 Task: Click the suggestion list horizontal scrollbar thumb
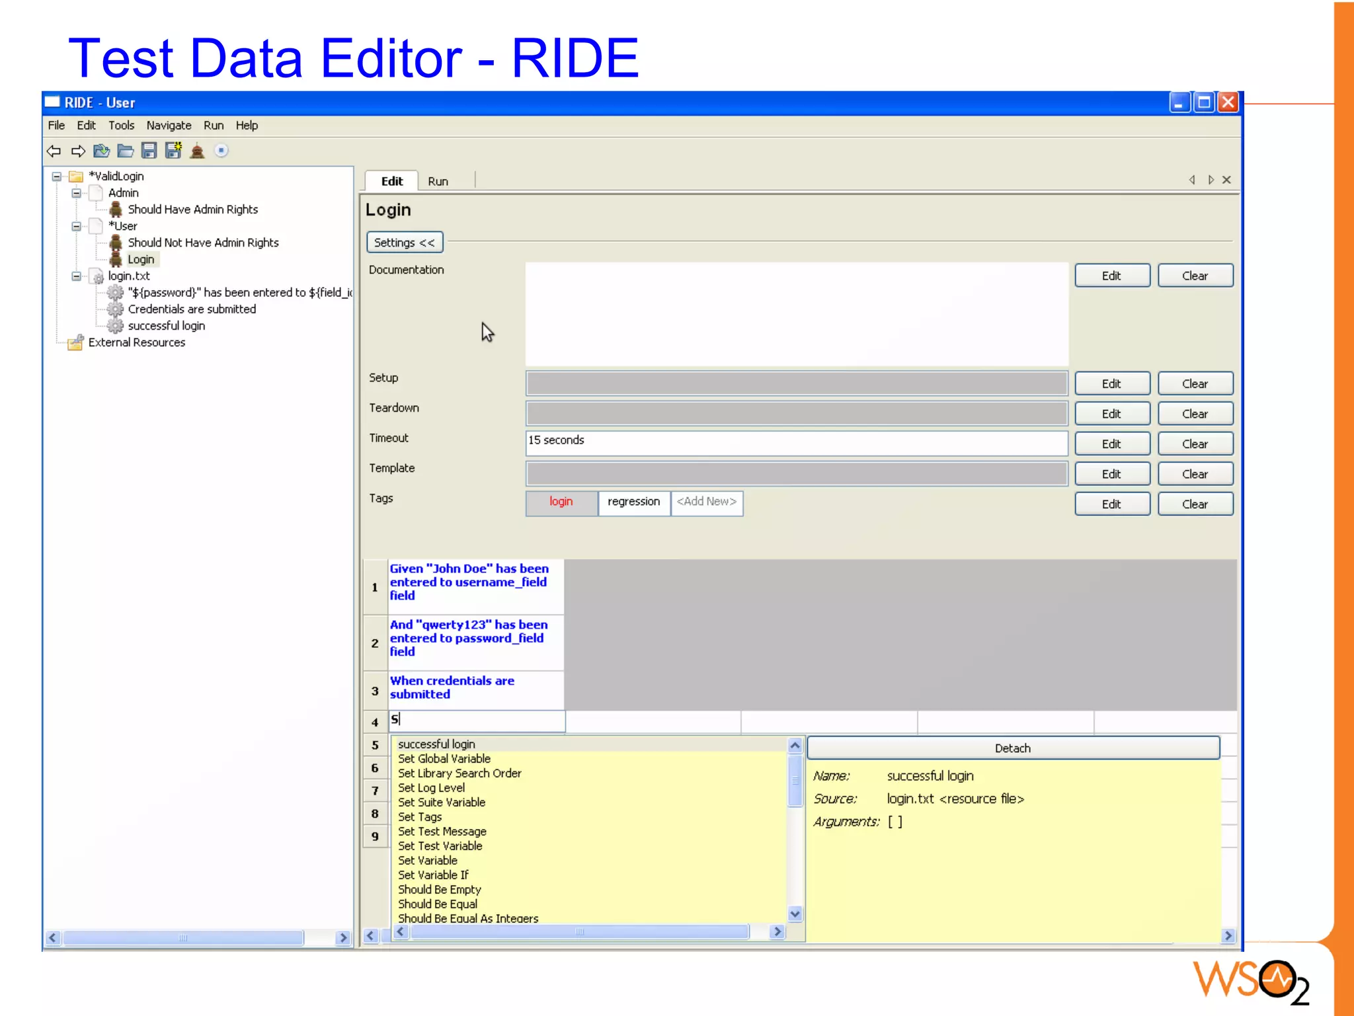point(579,932)
